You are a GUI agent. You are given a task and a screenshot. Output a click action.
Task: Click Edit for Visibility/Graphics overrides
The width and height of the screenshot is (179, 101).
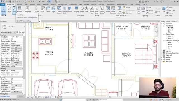point(16,47)
